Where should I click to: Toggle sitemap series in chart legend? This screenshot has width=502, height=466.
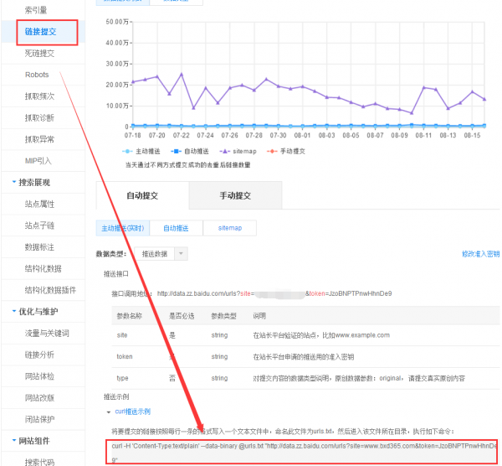[238, 151]
